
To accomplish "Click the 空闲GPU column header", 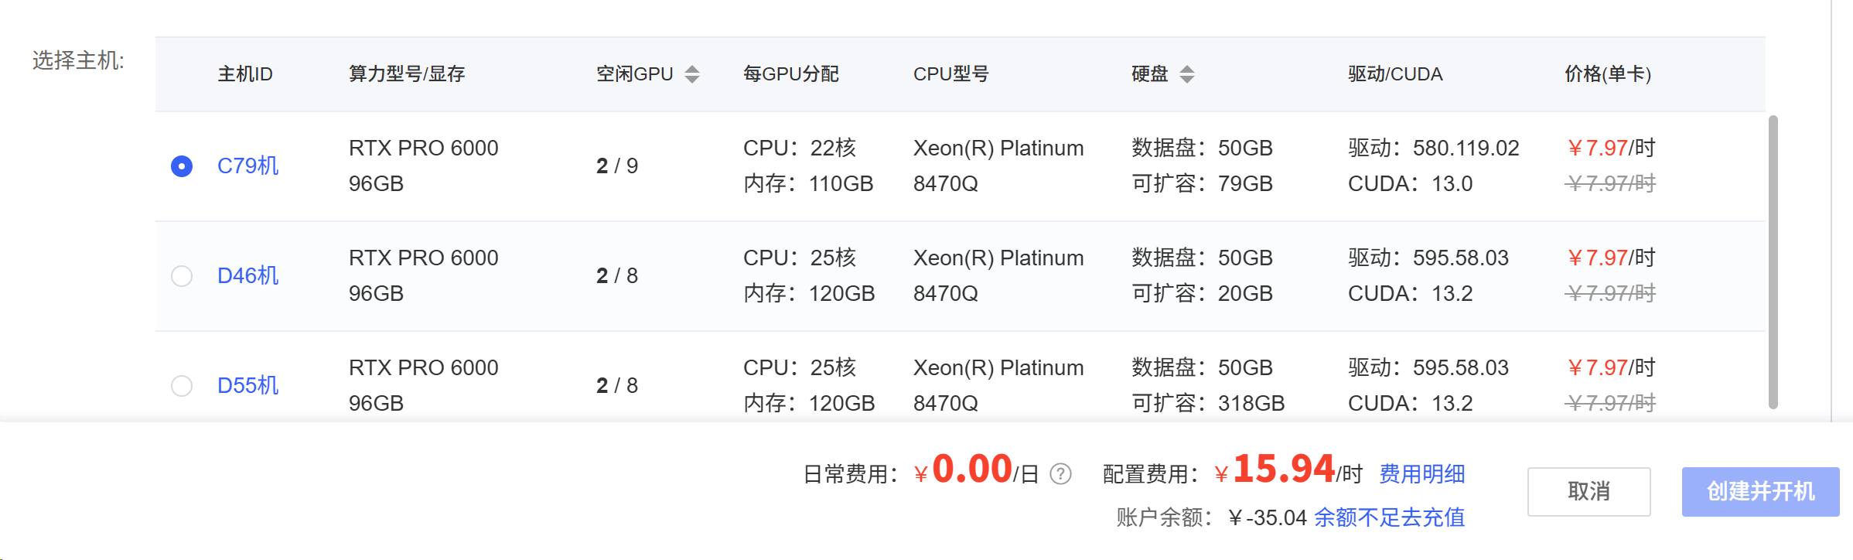I will (635, 74).
